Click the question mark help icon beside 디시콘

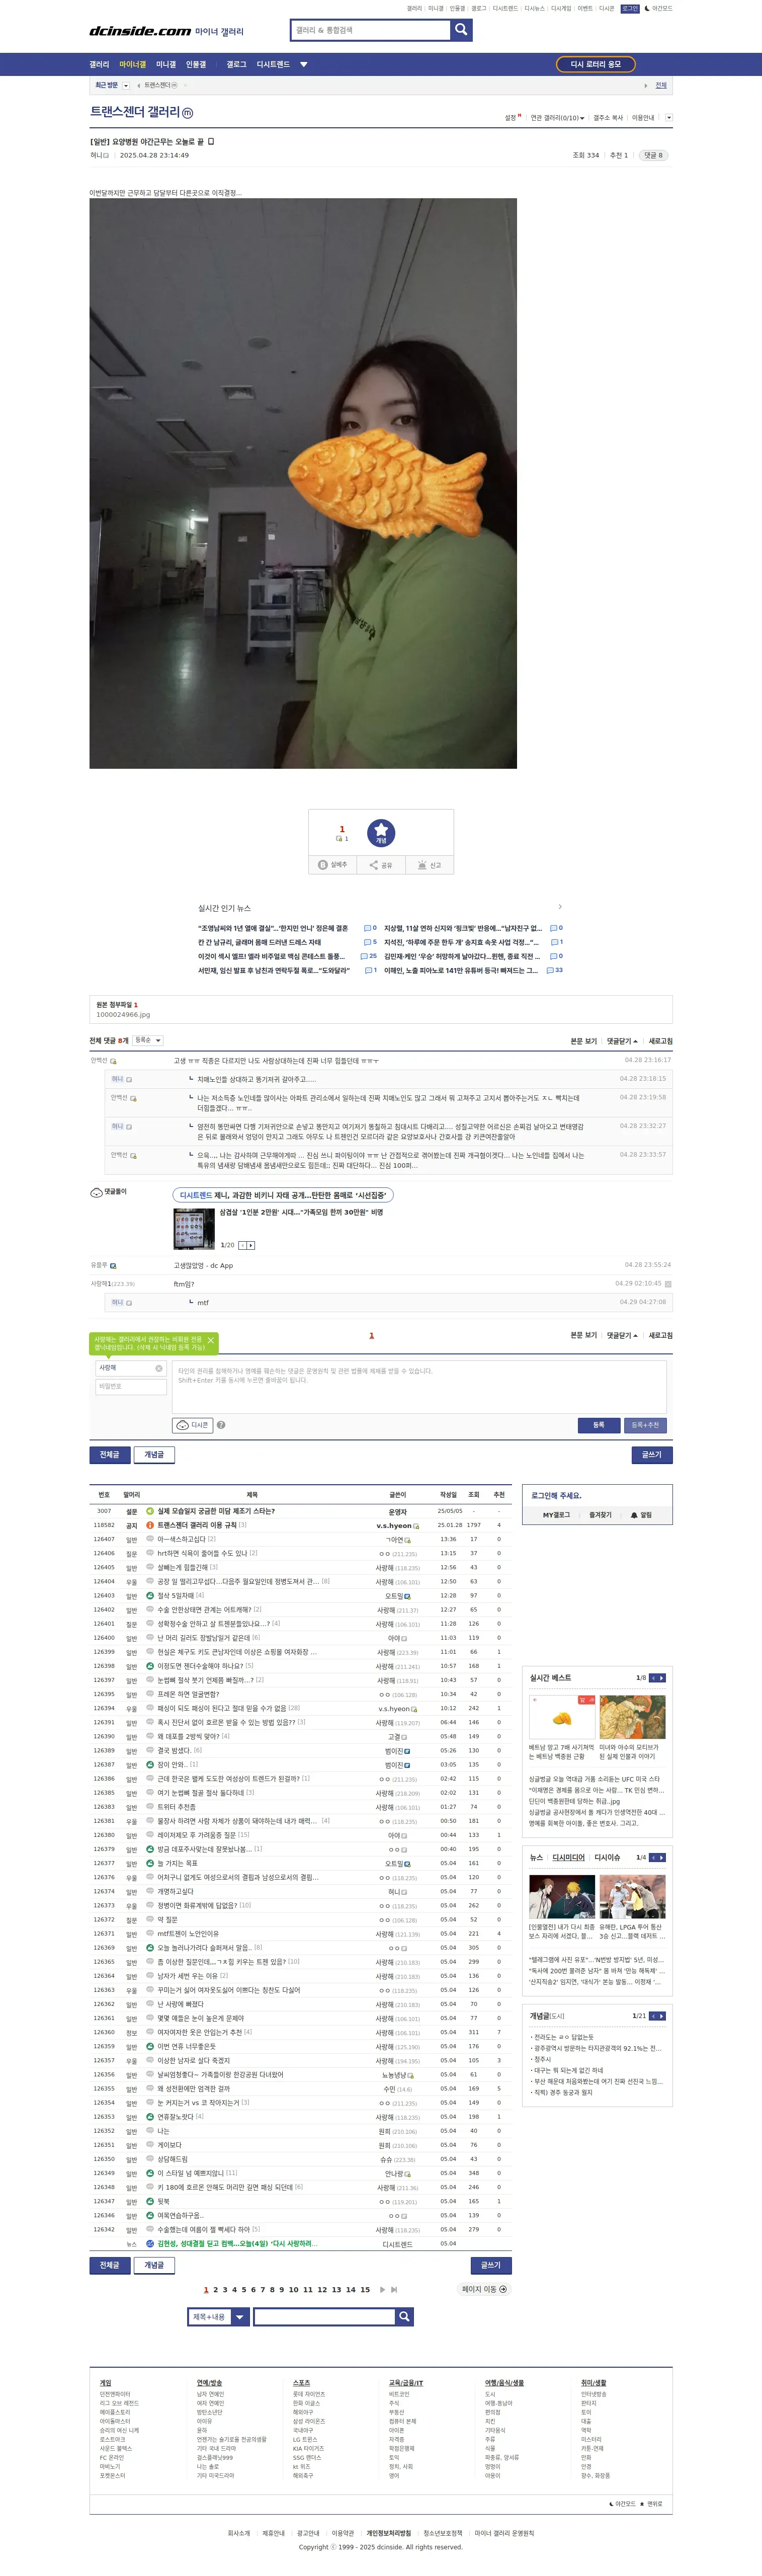point(221,1425)
